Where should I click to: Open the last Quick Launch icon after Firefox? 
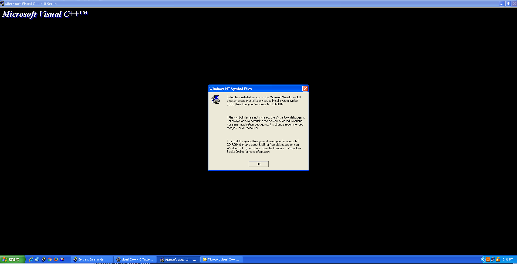pos(62,259)
